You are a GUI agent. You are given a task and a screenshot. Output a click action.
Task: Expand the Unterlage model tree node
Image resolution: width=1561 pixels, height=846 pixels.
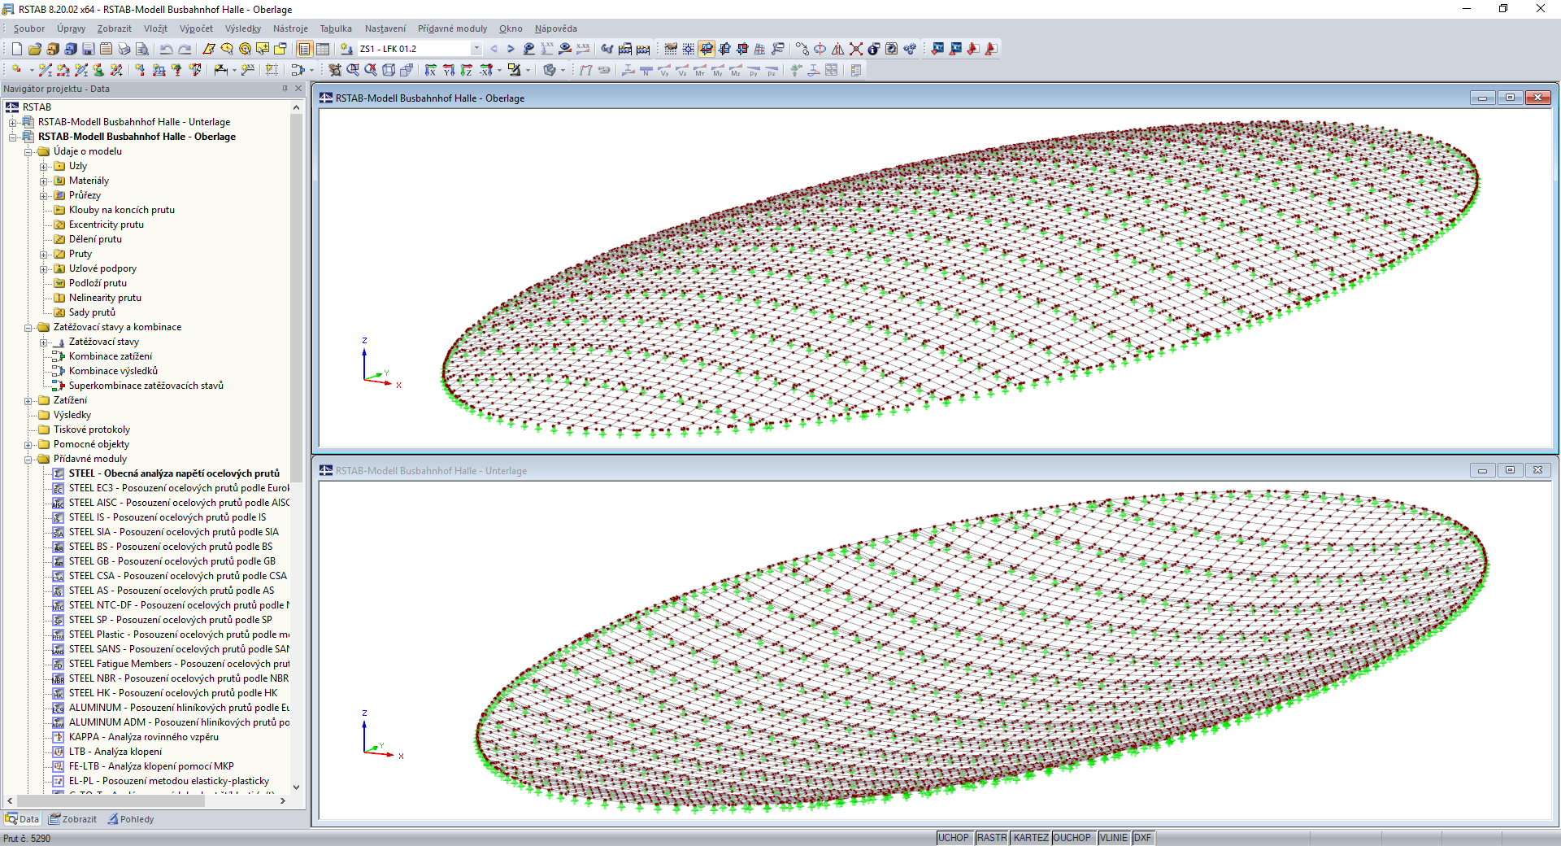pyautogui.click(x=13, y=122)
